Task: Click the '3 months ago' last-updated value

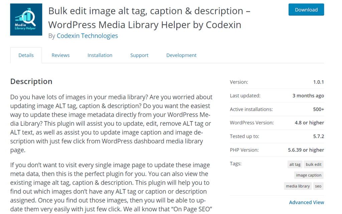Action: [308, 96]
